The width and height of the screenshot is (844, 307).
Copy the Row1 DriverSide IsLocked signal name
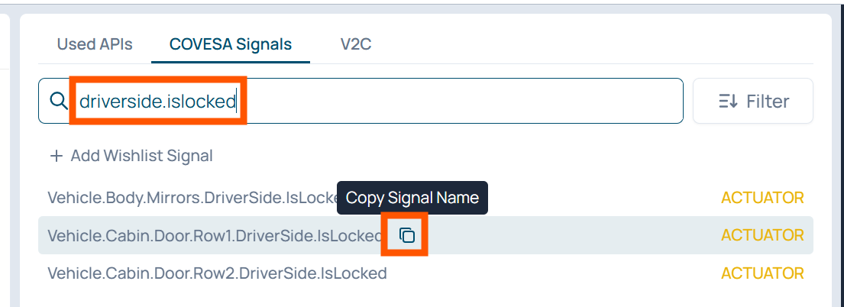408,235
